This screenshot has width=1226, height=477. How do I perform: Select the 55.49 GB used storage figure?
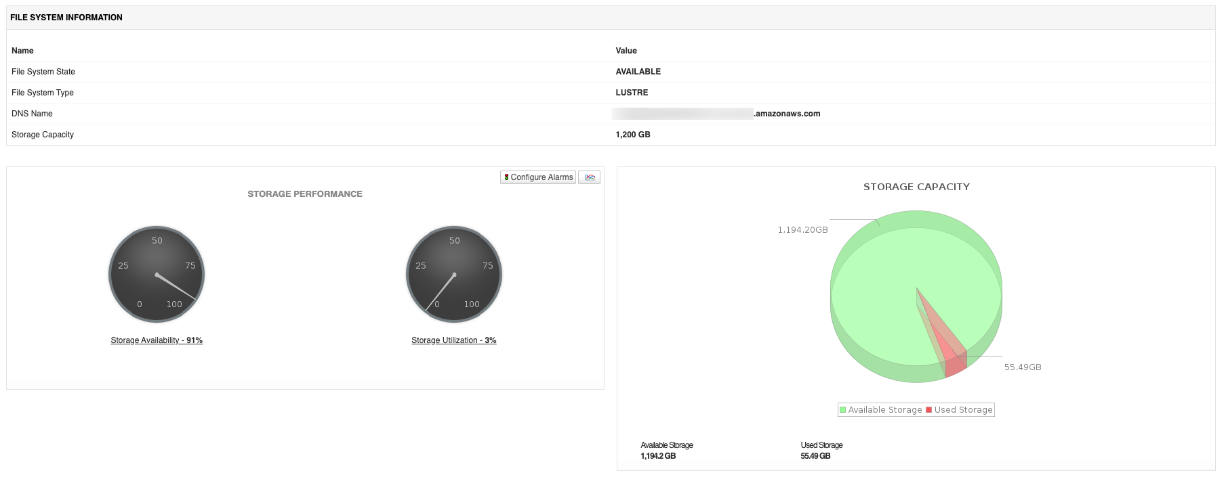pyautogui.click(x=815, y=456)
